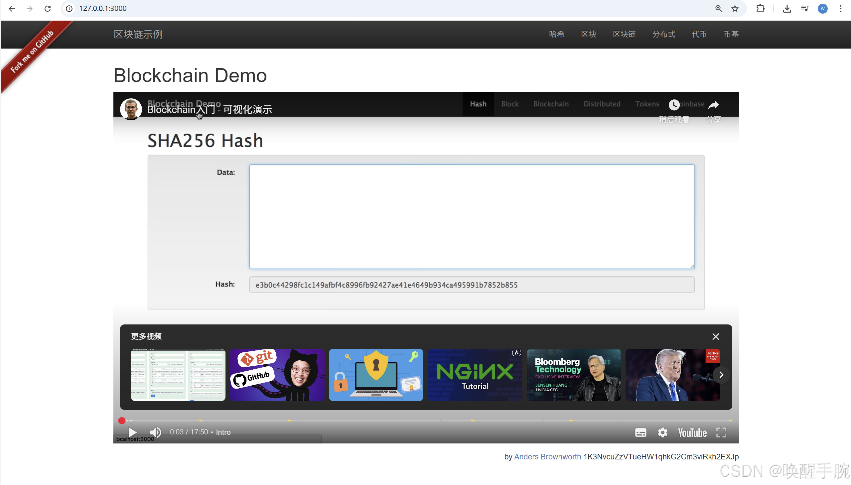Image resolution: width=851 pixels, height=485 pixels.
Task: Open the 哈希 navigation tab
Action: coord(556,34)
